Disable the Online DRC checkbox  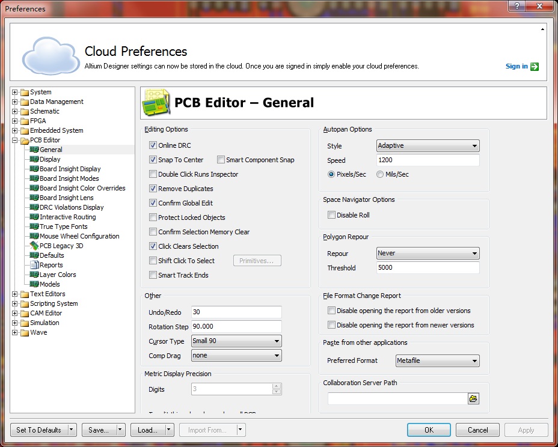tap(153, 145)
